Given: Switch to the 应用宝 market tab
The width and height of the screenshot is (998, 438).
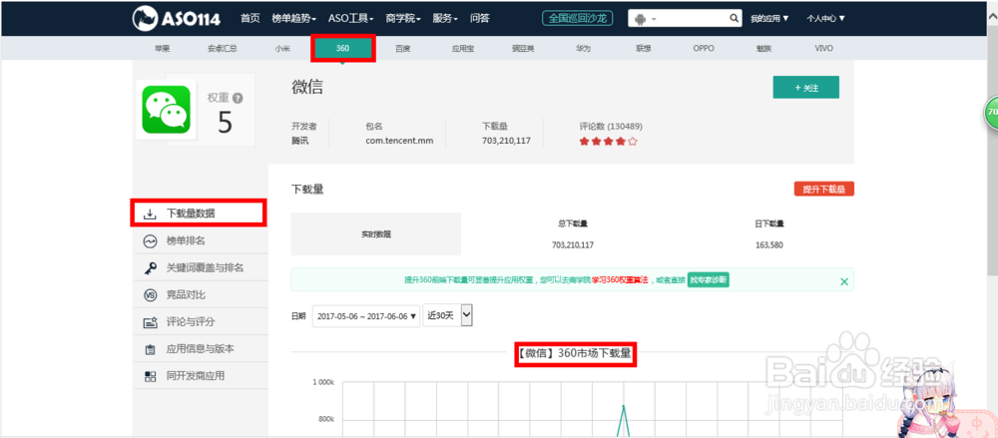Looking at the screenshot, I should pyautogui.click(x=463, y=48).
